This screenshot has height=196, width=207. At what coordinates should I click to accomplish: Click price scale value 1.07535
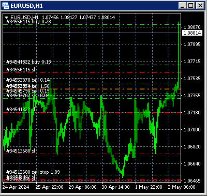192,79
